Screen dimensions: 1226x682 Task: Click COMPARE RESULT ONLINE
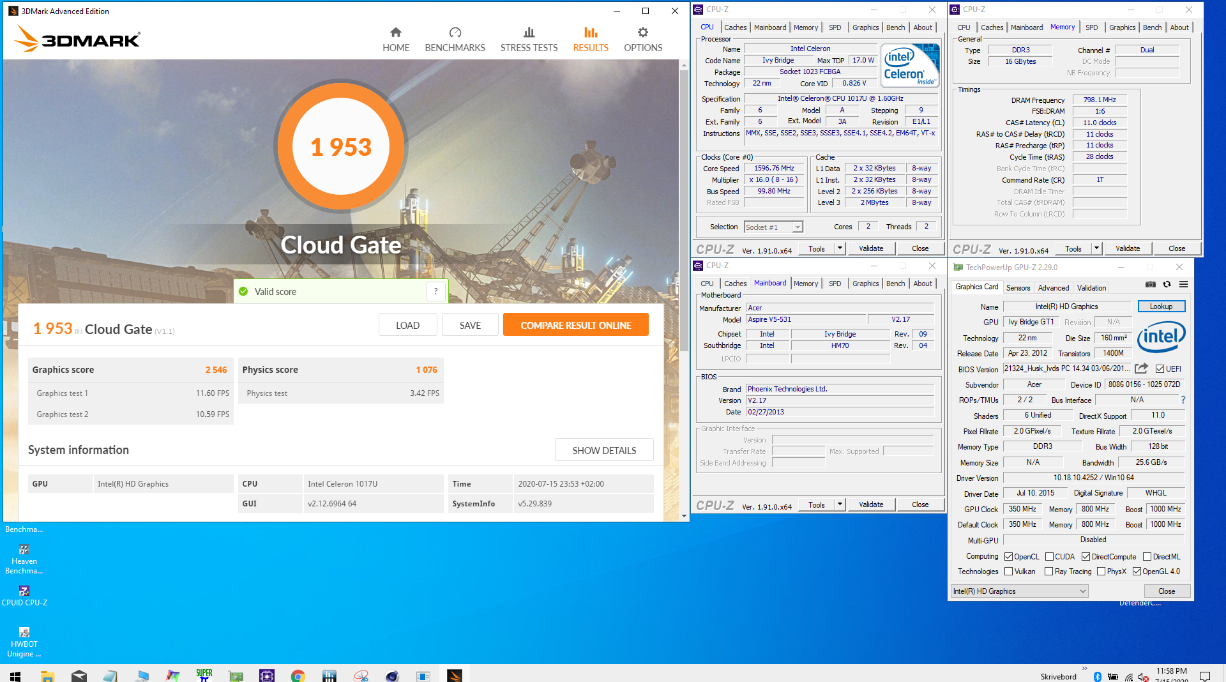coord(575,325)
